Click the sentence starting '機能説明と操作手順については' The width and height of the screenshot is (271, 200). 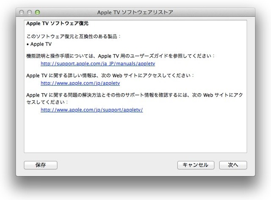(x=120, y=56)
